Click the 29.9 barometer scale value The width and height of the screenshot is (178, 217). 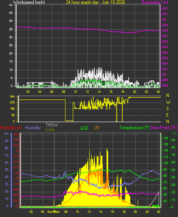coord(165,25)
